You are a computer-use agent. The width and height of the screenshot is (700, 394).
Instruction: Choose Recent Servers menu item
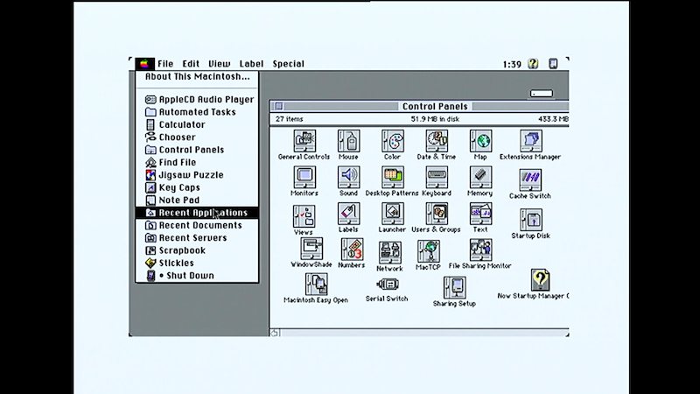pyautogui.click(x=197, y=237)
